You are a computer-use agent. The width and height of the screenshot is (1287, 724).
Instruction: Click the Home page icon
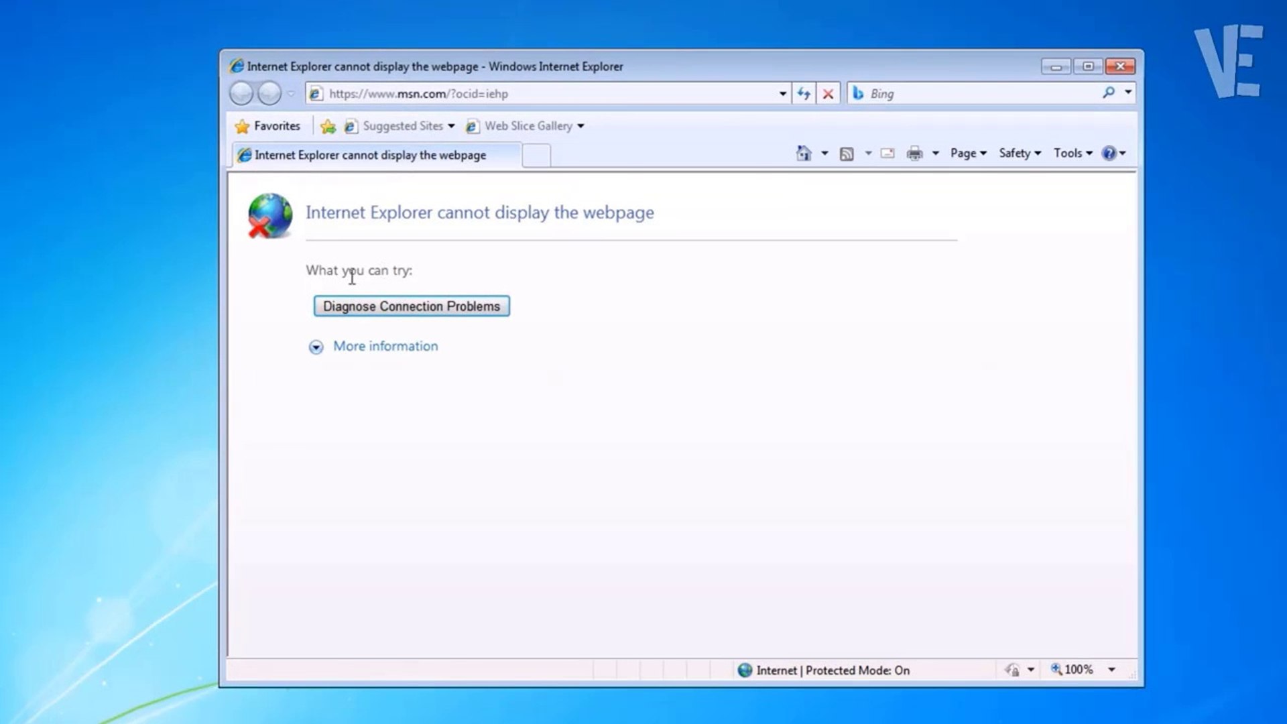(x=803, y=154)
